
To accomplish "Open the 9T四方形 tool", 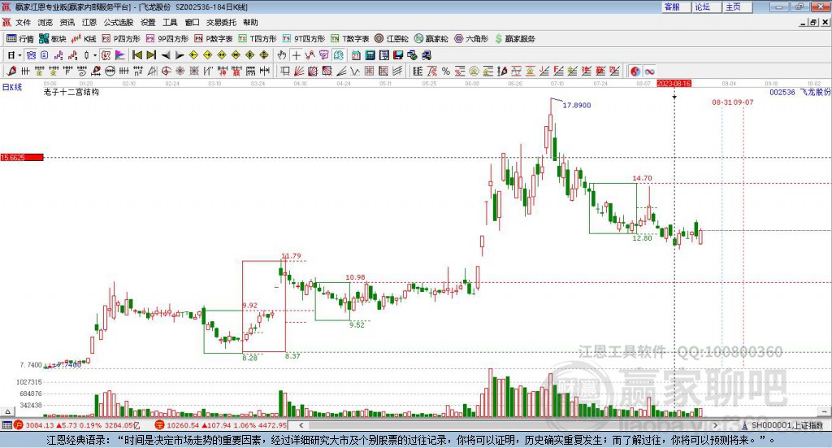I will [304, 39].
